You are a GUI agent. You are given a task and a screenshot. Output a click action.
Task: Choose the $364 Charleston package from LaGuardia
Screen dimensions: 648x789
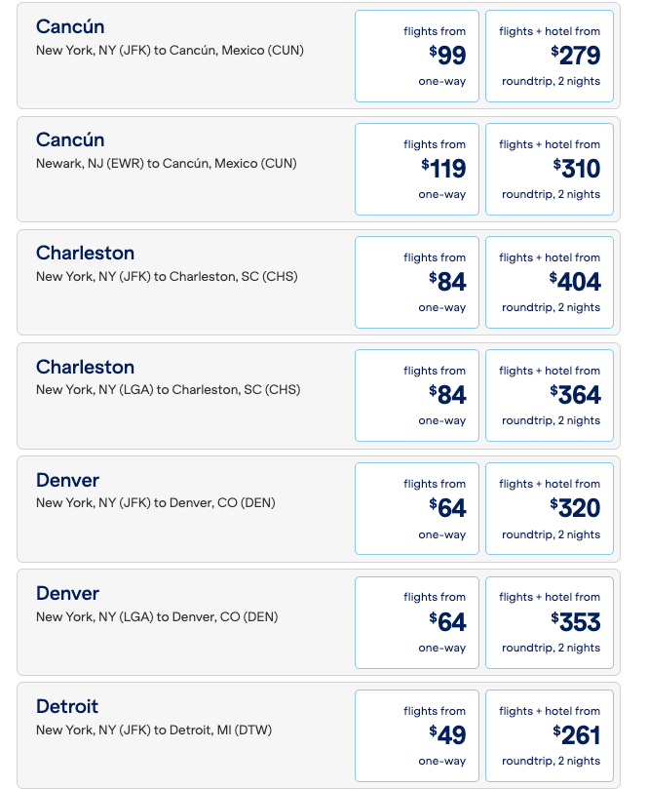(549, 395)
